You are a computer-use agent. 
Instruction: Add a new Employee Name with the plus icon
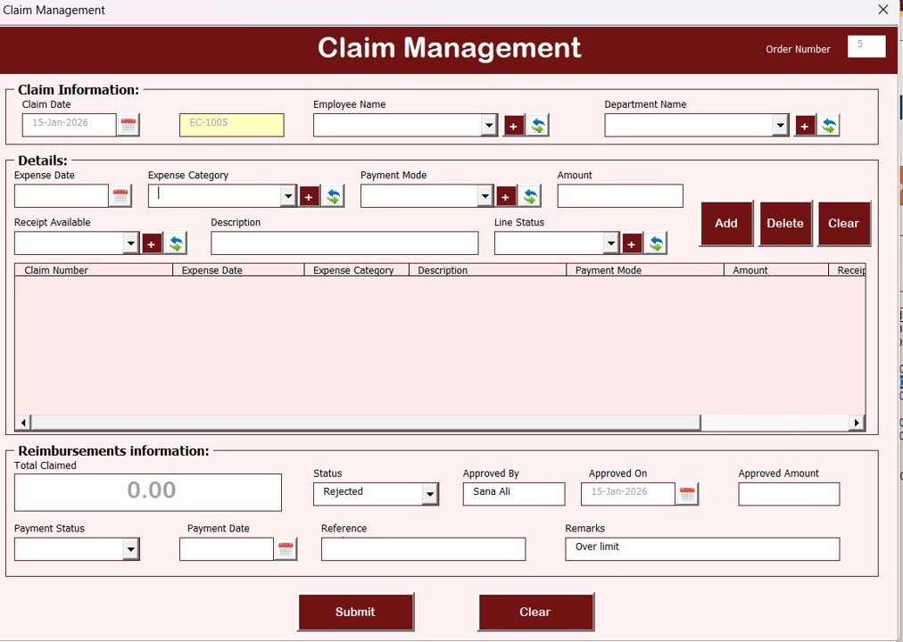[513, 126]
